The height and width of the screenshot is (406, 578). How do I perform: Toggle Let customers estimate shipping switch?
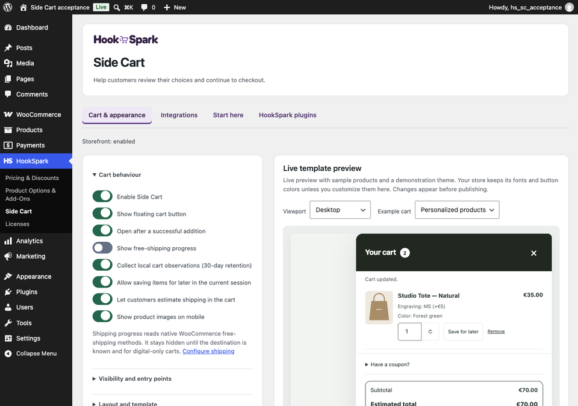(x=102, y=299)
